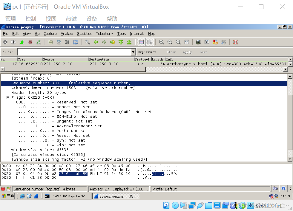
Task: Reload this capture file
Action: 76,42
